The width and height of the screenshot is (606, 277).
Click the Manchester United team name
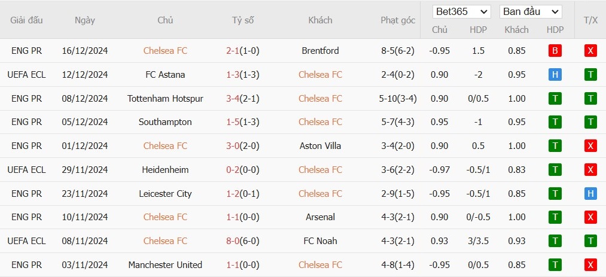[166, 265]
